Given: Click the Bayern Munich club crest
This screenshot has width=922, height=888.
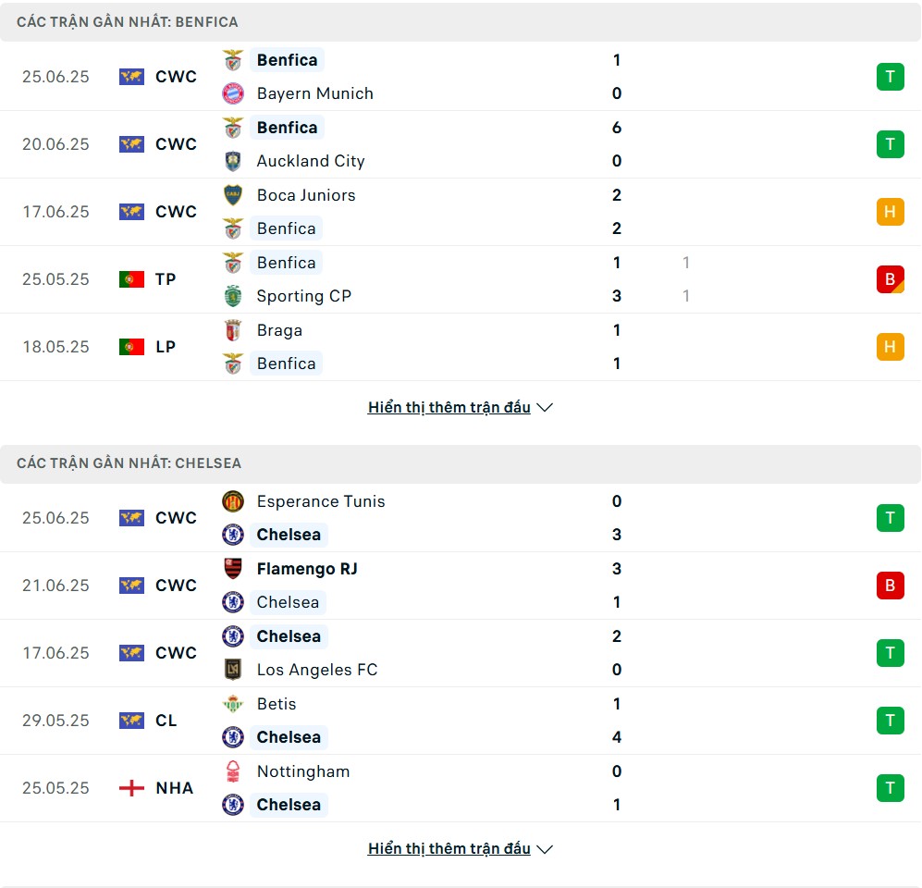Looking at the screenshot, I should [233, 93].
